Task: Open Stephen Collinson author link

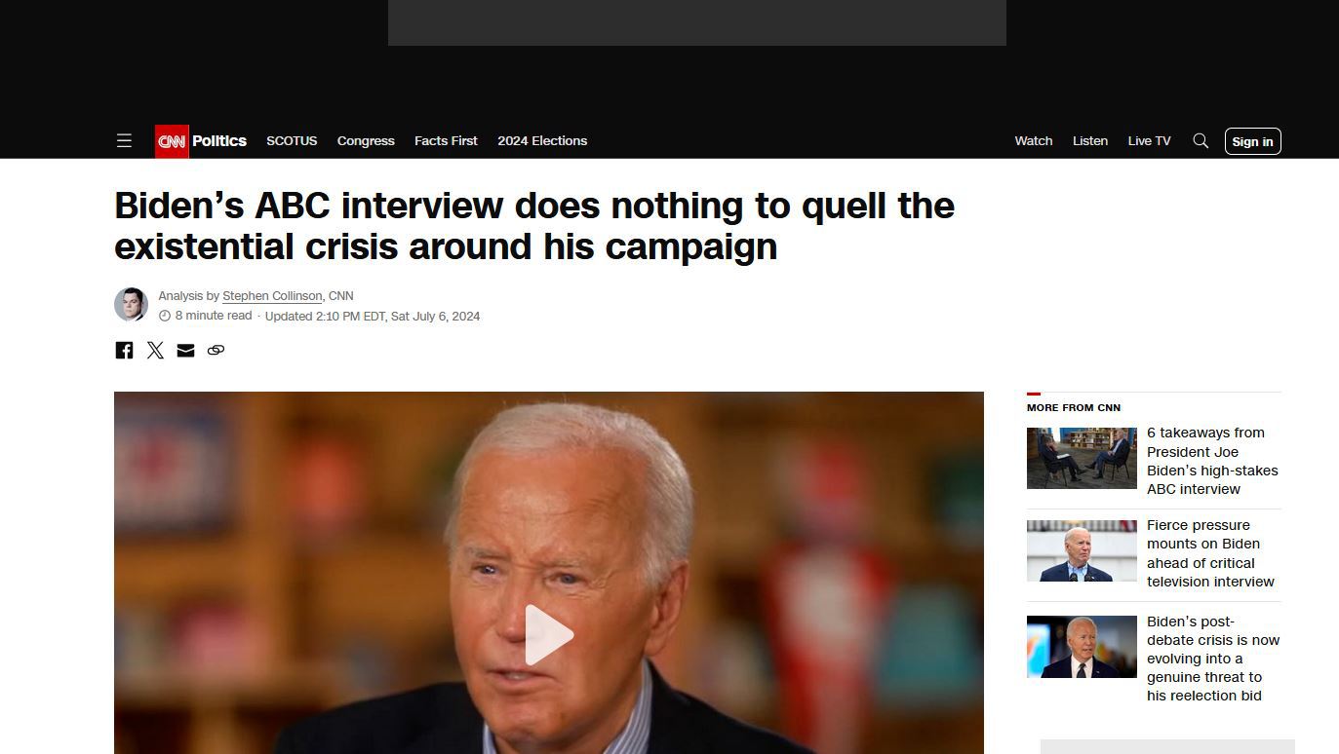Action: [272, 296]
